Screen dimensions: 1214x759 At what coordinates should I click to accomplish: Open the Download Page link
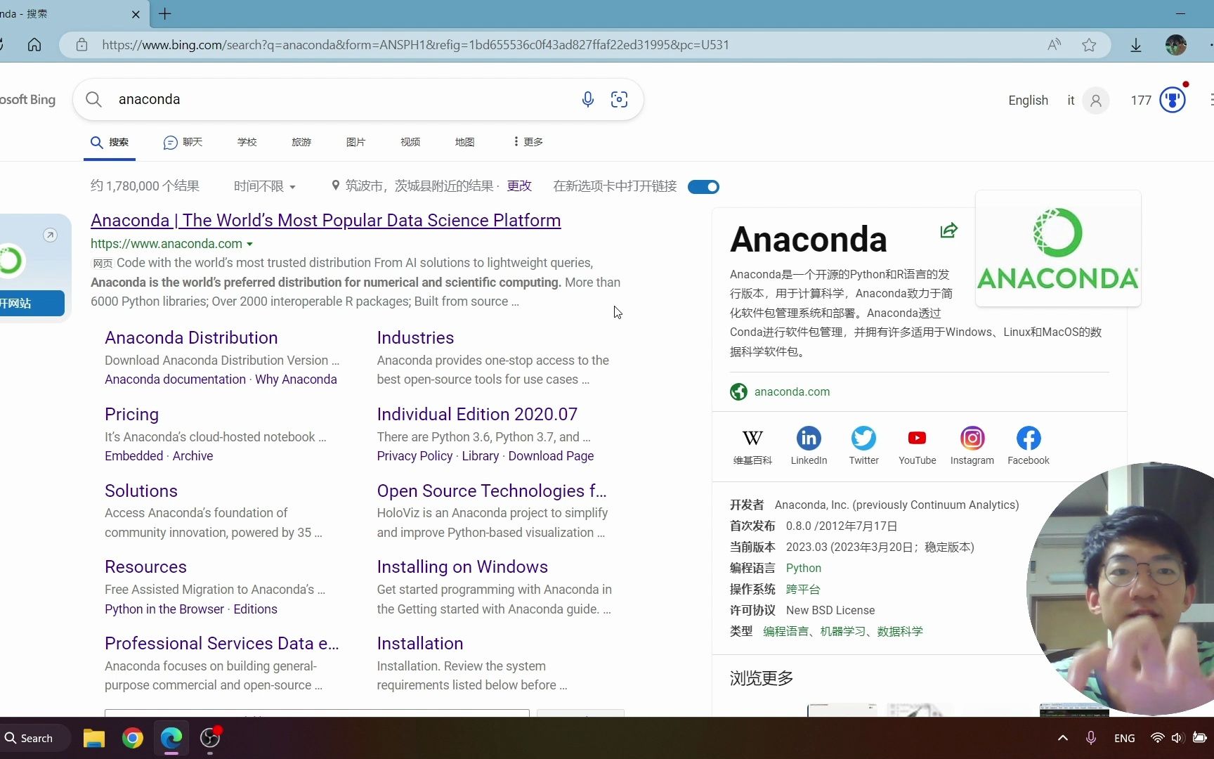coord(551,456)
